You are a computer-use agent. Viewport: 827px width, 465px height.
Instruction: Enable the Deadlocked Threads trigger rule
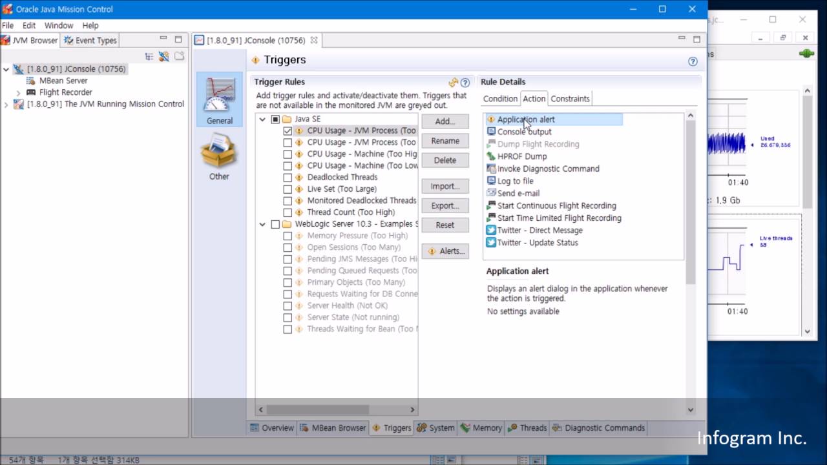click(288, 177)
